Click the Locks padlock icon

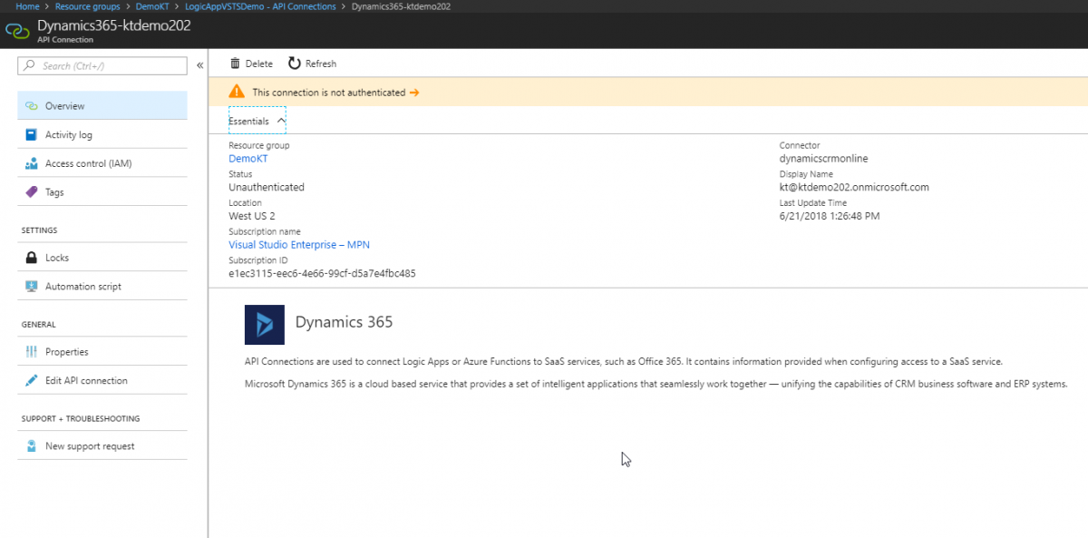(x=32, y=258)
